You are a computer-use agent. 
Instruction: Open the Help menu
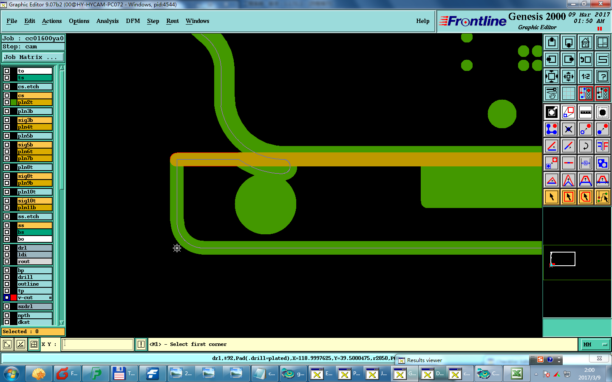423,21
